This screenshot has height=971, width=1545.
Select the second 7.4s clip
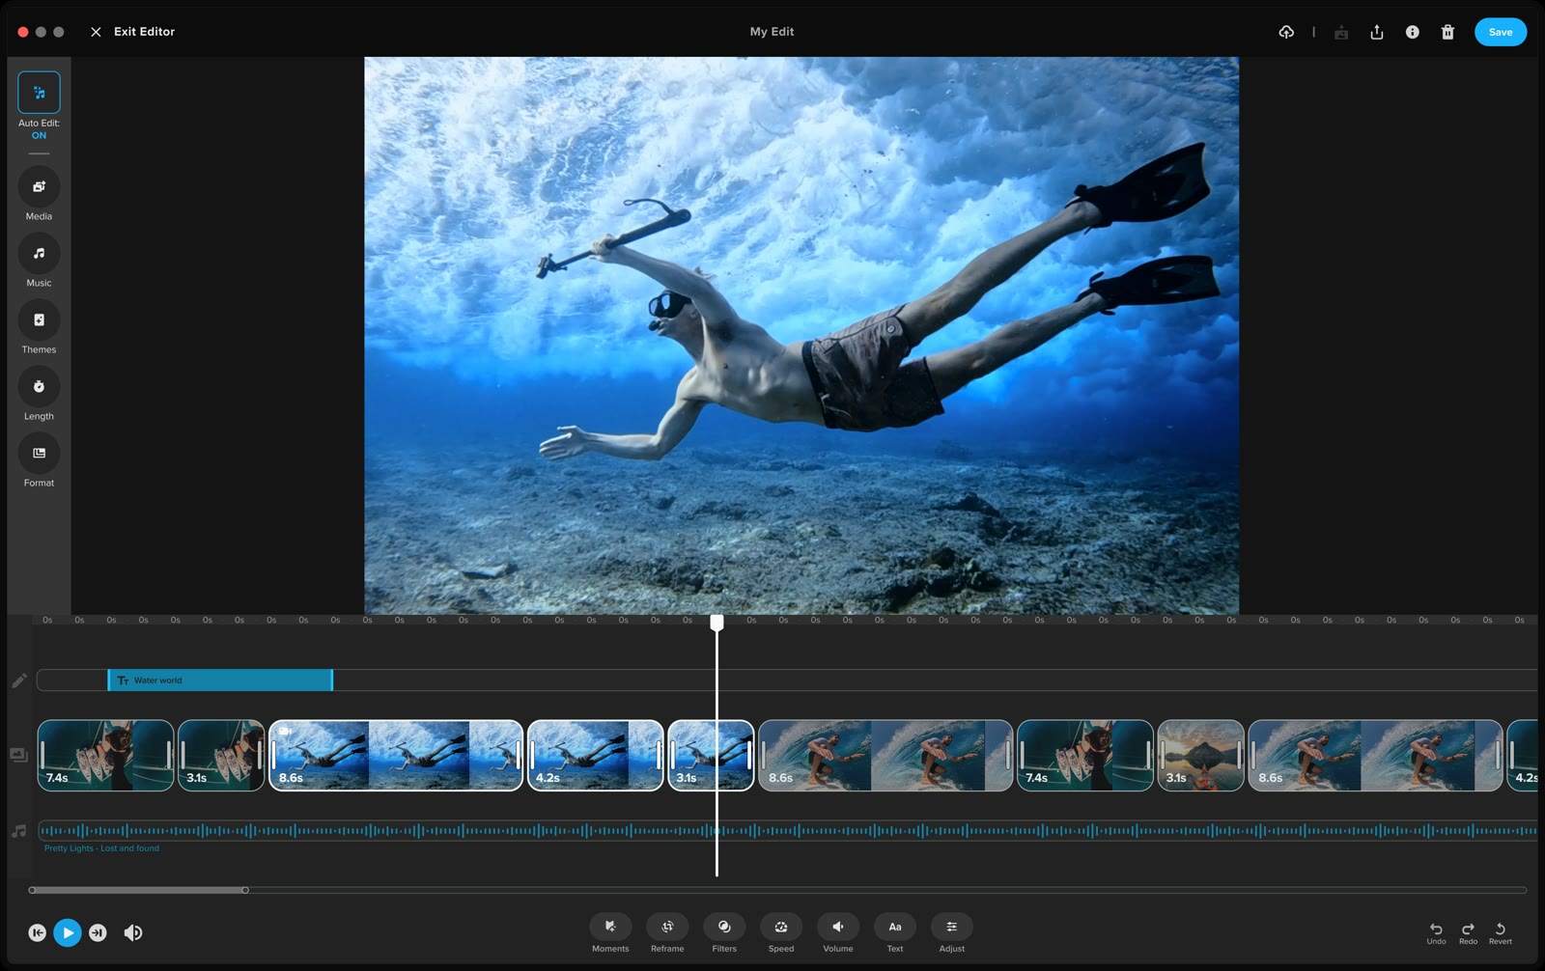pos(1085,756)
